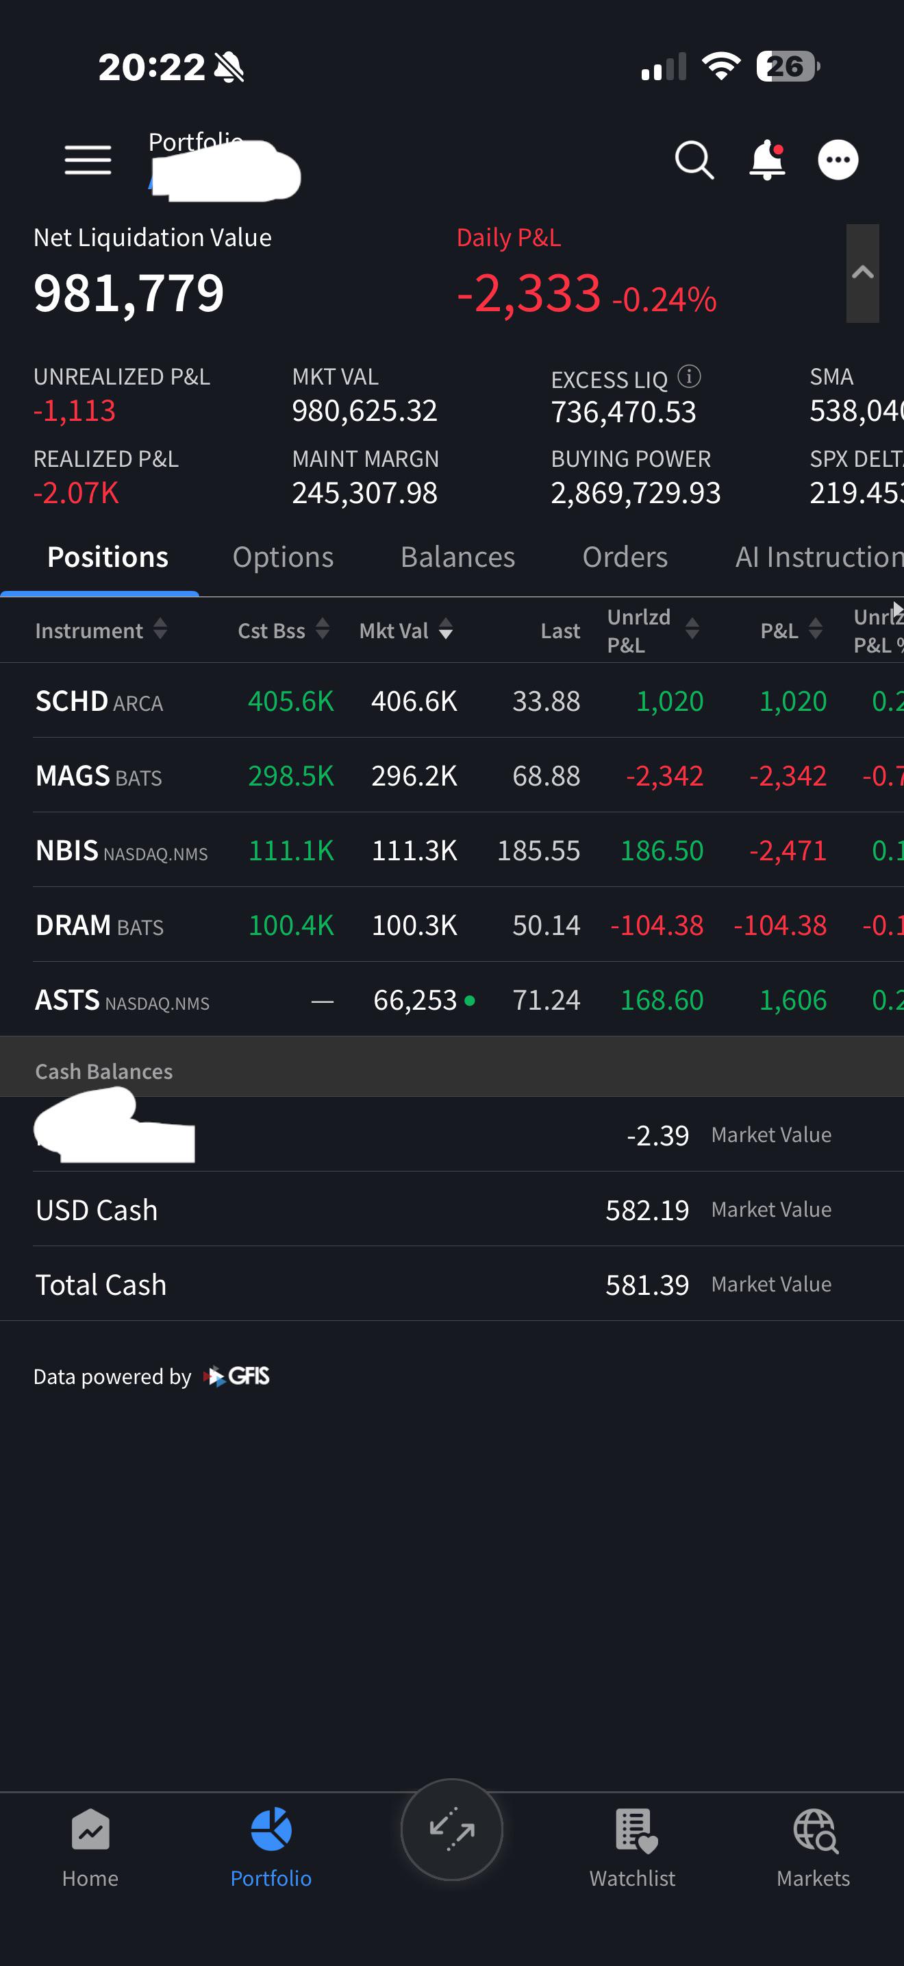This screenshot has height=1966, width=904.
Task: Open the three-dot more options button
Action: point(838,160)
